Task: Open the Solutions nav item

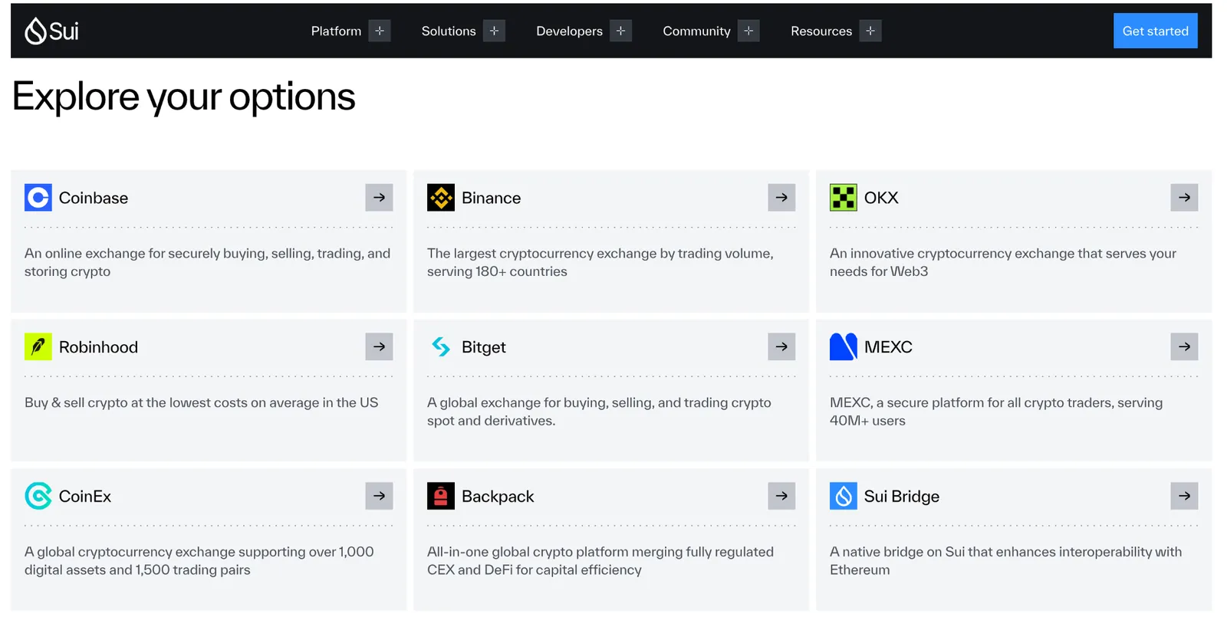Action: 449,31
